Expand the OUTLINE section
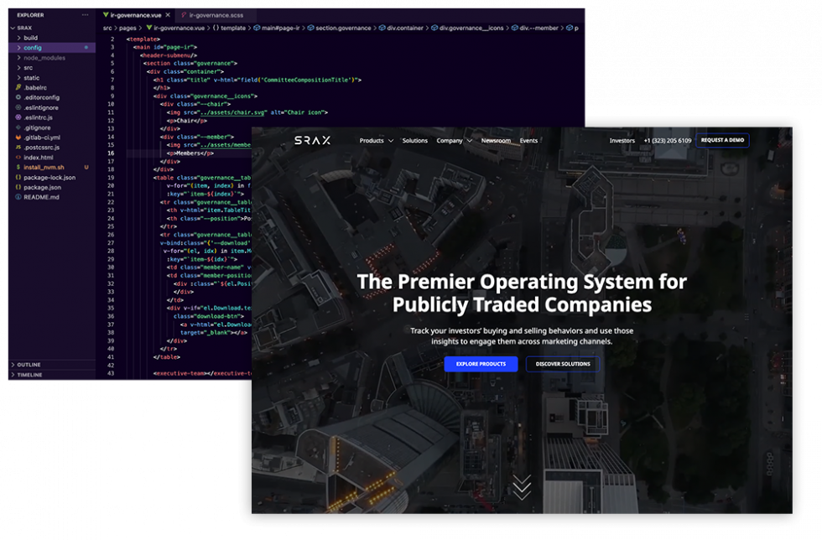This screenshot has width=822, height=540. click(29, 365)
